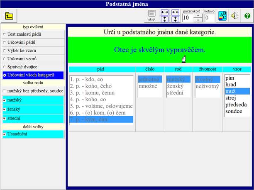Click the horizontal expand arrows icon

(x=164, y=12)
